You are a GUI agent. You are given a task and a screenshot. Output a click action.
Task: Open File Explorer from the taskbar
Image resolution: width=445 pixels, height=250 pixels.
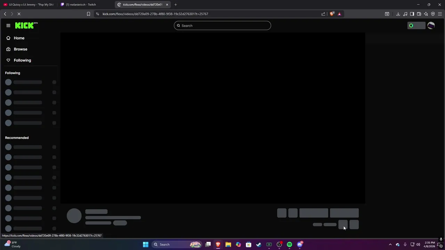228,244
